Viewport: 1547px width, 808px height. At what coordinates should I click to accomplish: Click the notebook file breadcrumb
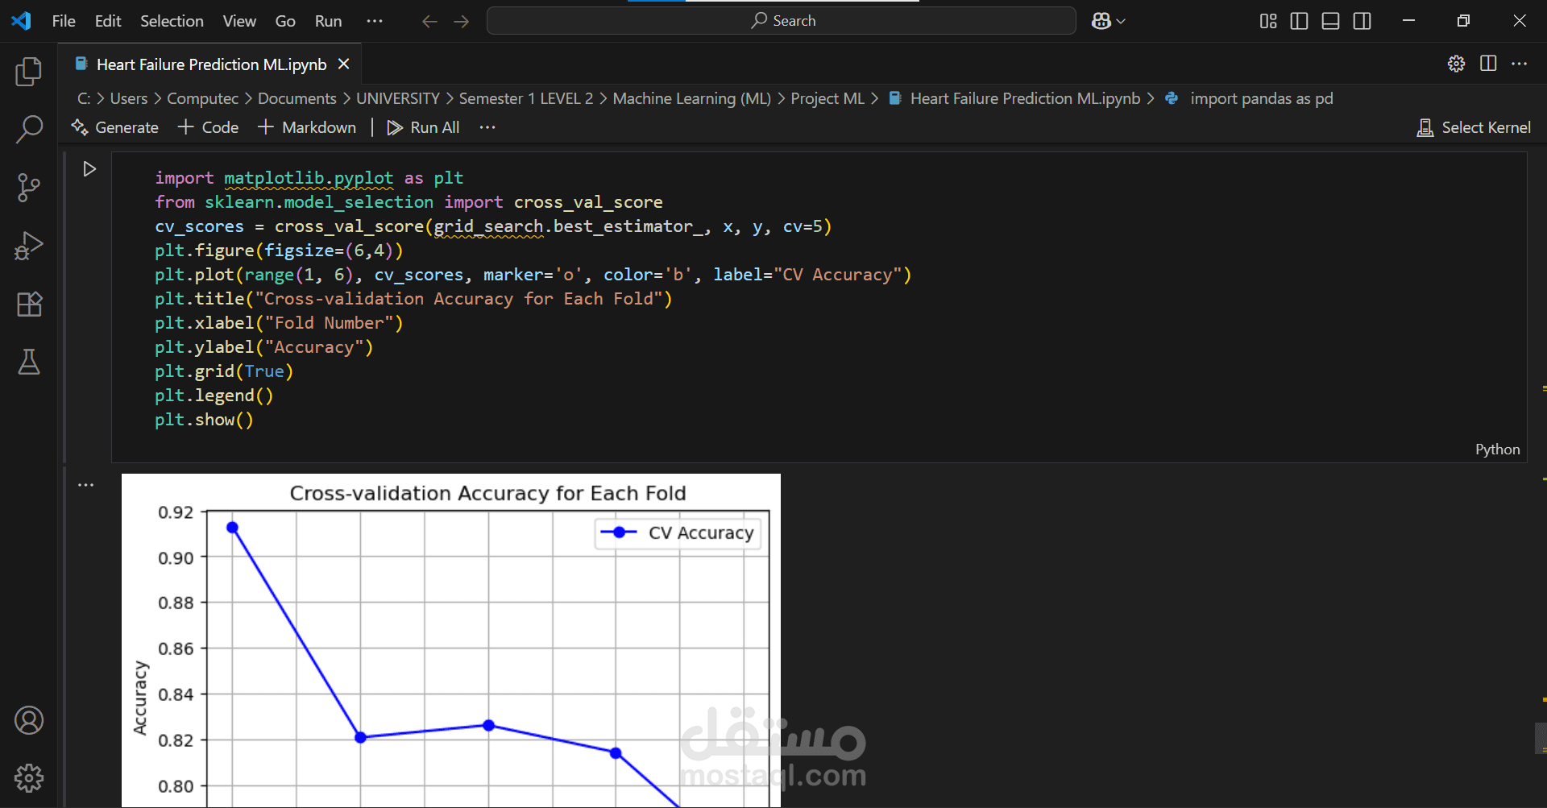point(1014,98)
